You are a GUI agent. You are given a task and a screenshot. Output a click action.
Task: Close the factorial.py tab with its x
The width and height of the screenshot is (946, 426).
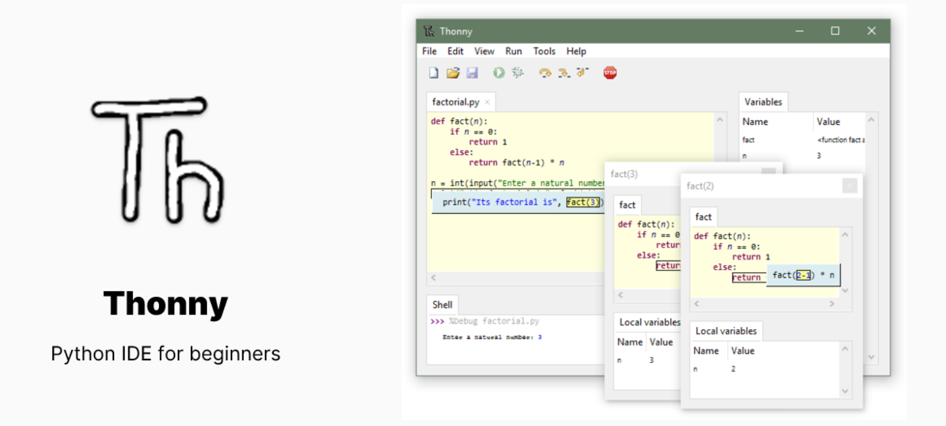pos(487,102)
